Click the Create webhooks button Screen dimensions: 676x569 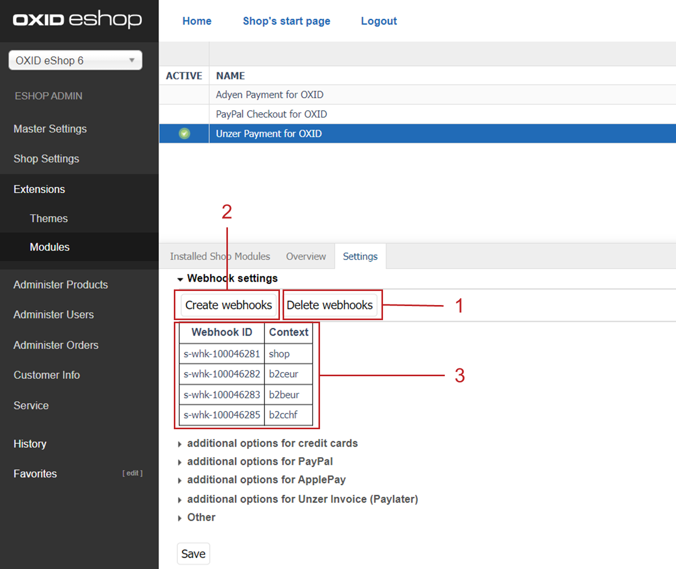coord(228,305)
